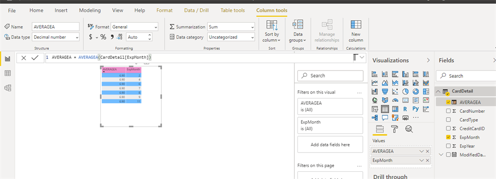Select the donut chart visual
The image size is (496, 179).
(415, 92)
